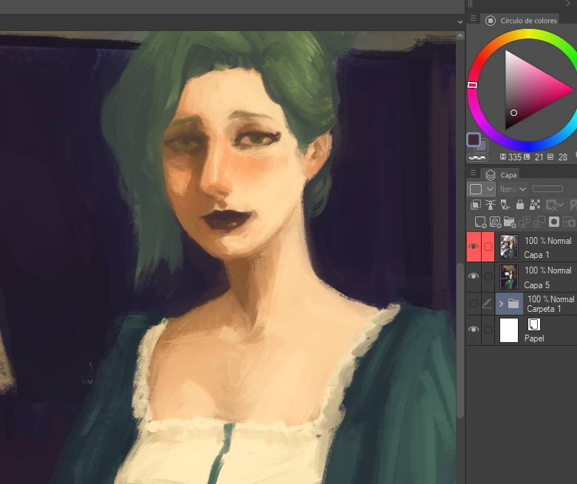Viewport: 577px width, 484px height.
Task: Select the gray sub color swatch
Action: click(x=482, y=147)
